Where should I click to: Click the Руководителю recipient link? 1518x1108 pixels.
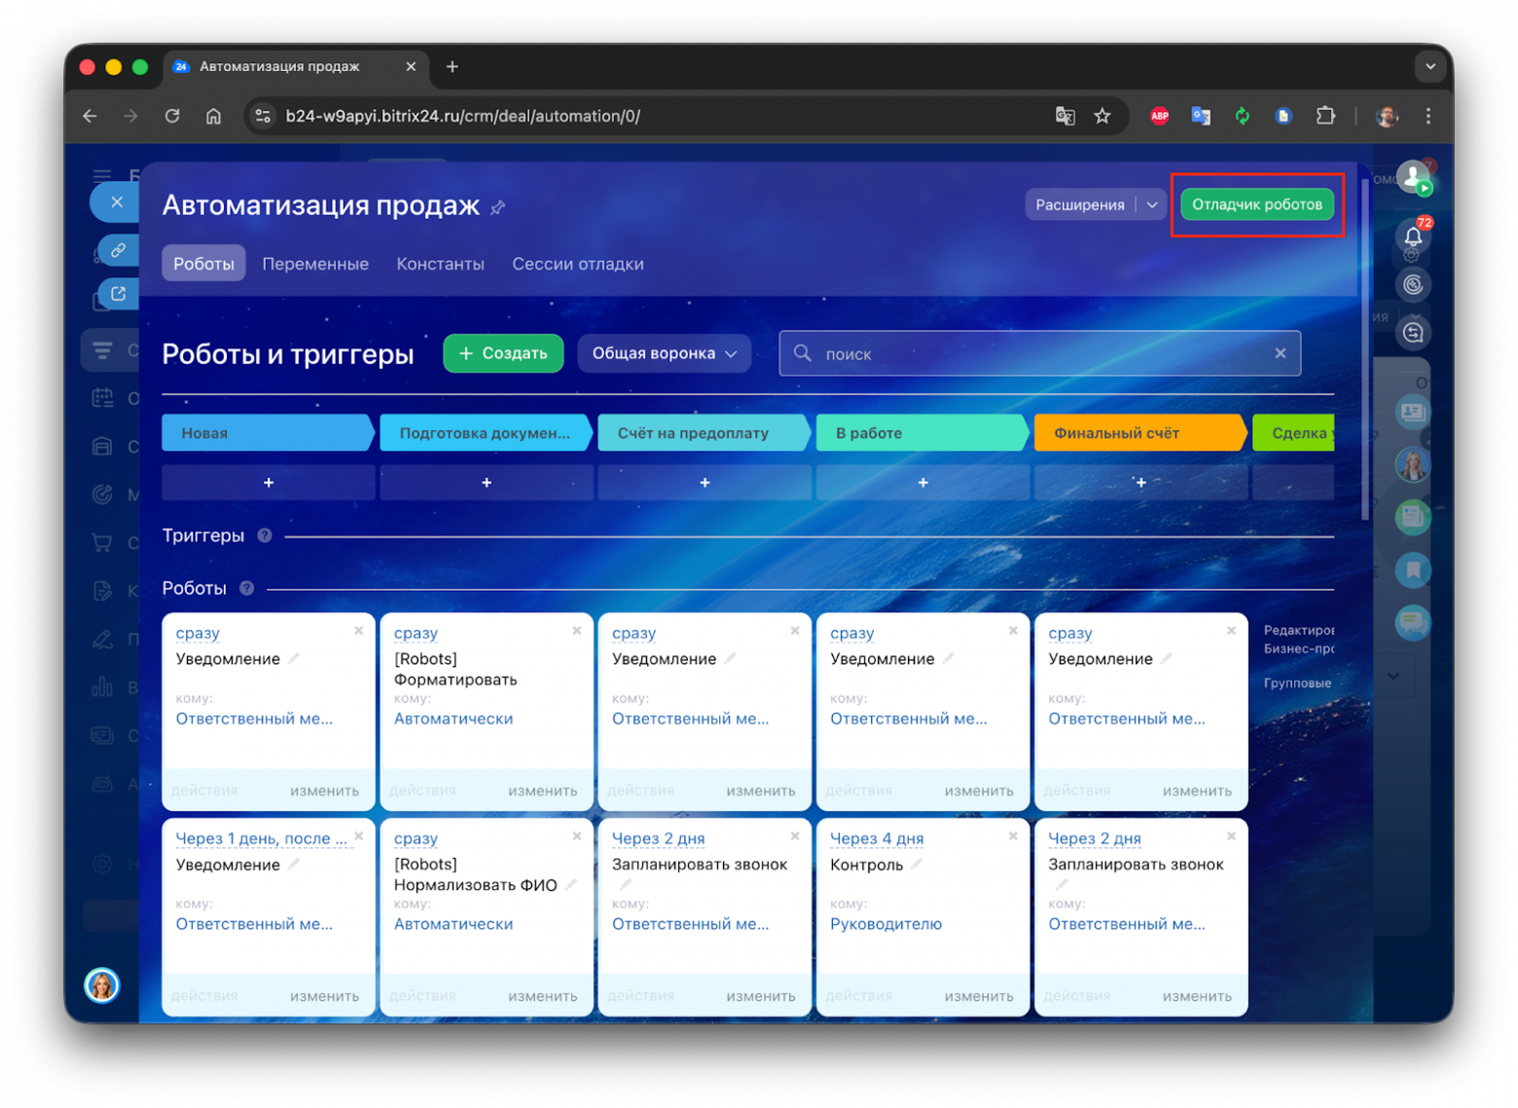(885, 924)
